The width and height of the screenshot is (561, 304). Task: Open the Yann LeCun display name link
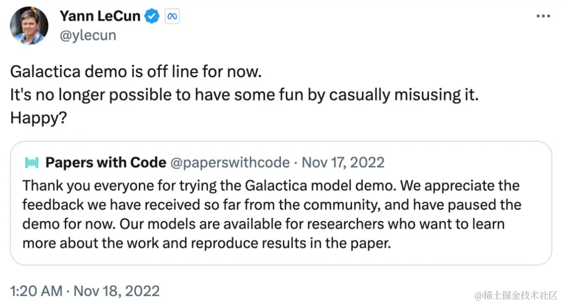pyautogui.click(x=100, y=17)
